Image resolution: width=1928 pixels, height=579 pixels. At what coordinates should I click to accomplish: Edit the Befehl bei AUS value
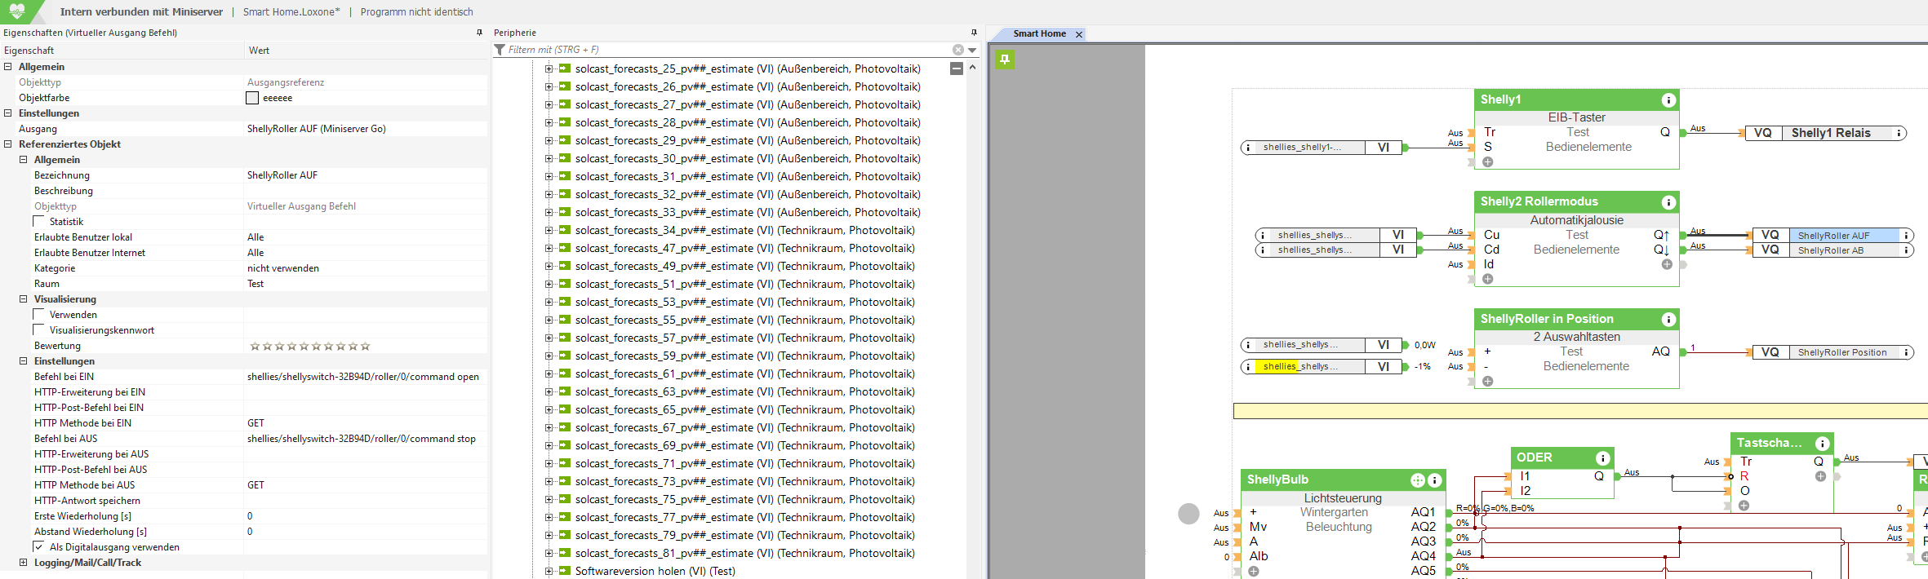(365, 439)
